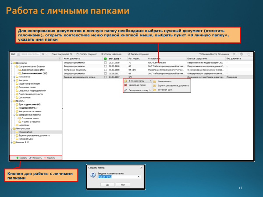
Task: Click the green plus Создать folder button
Action: click(x=21, y=157)
